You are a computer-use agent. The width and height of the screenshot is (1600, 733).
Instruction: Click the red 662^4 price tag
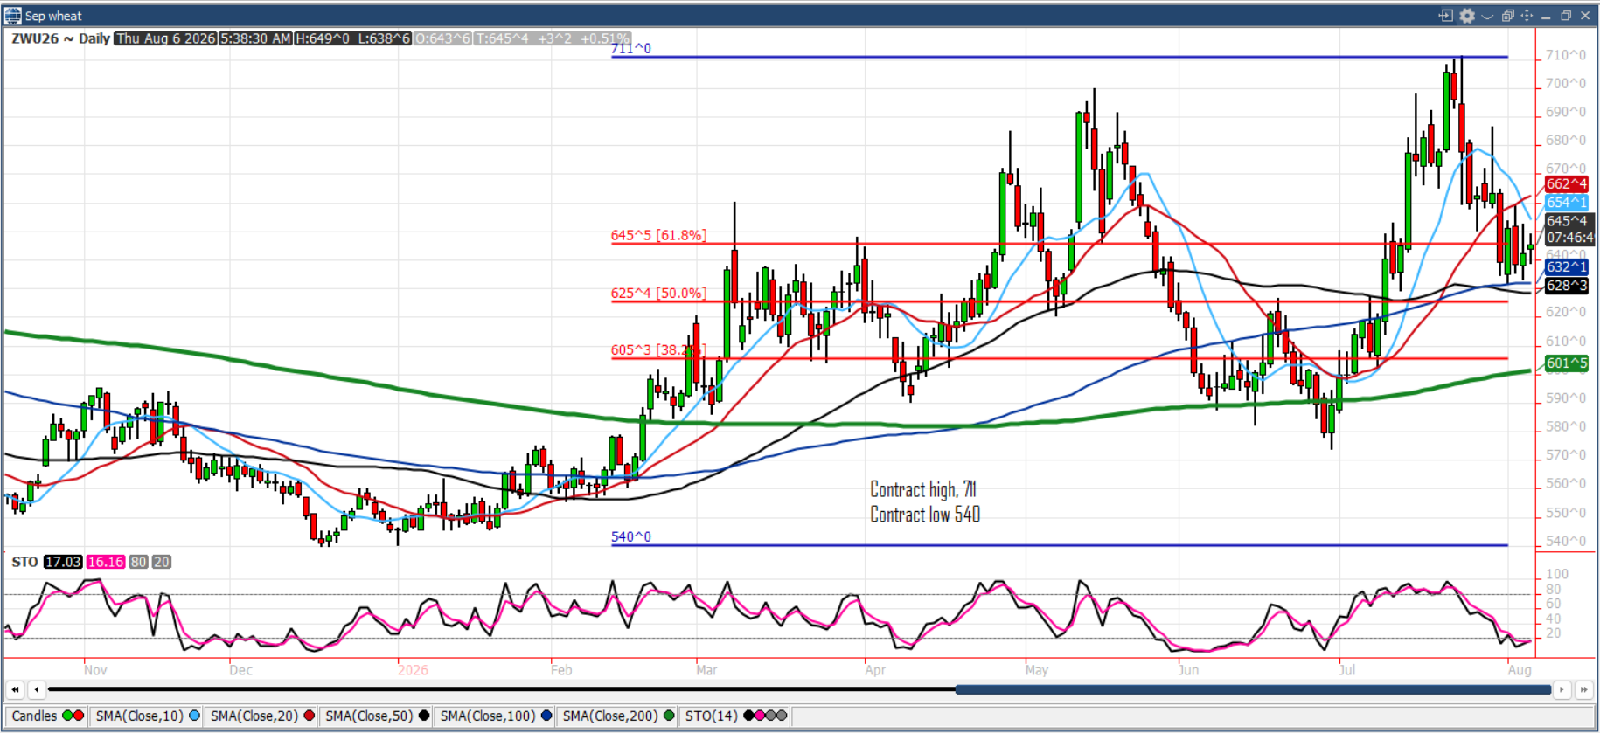coord(1566,184)
